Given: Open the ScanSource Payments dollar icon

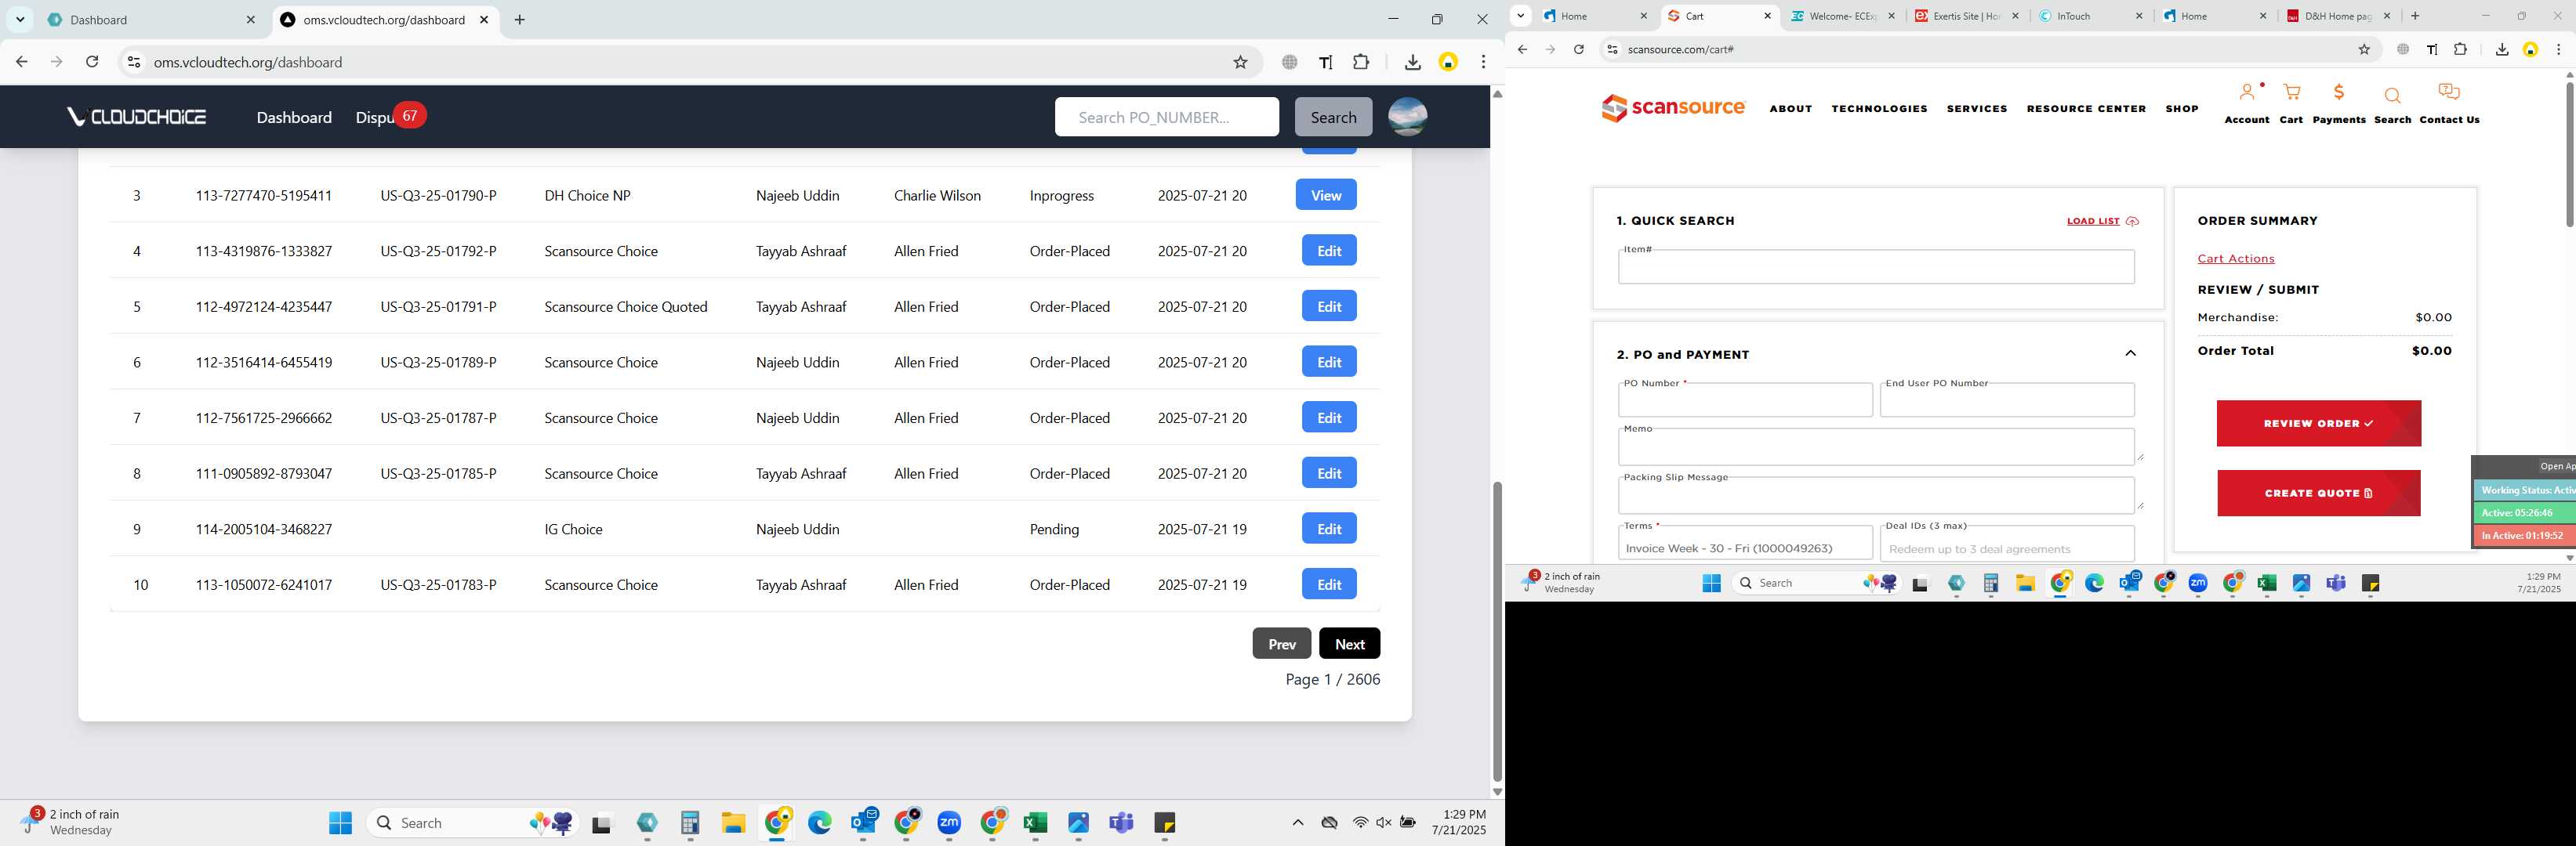Looking at the screenshot, I should pyautogui.click(x=2338, y=93).
